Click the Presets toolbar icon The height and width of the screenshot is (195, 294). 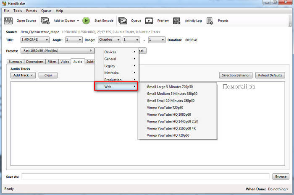point(210,21)
